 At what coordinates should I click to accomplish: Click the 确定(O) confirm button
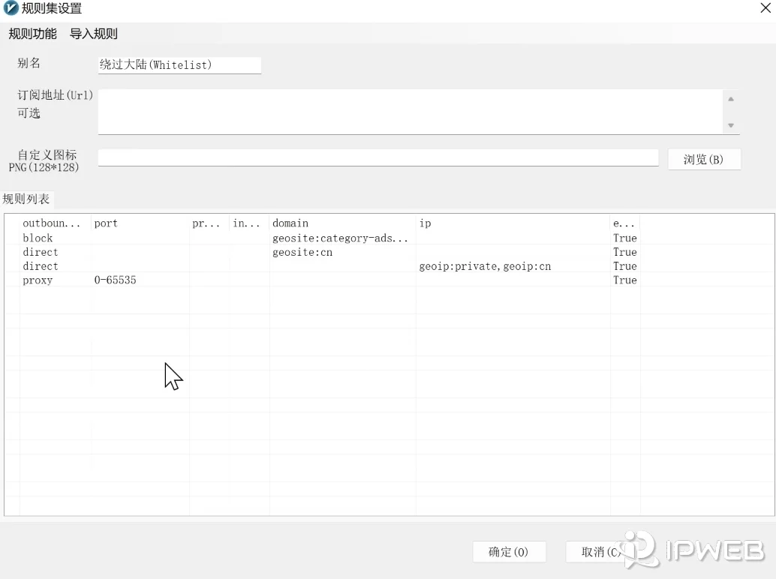pyautogui.click(x=509, y=552)
